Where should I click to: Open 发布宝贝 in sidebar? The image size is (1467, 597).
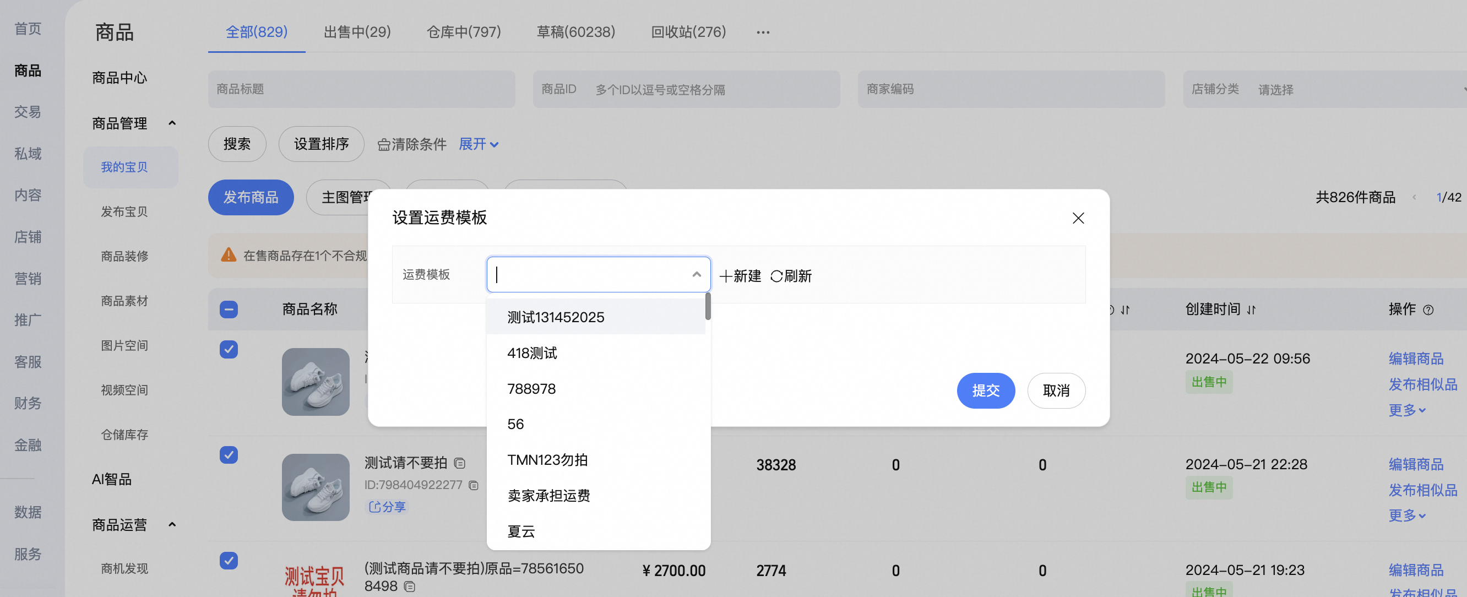click(x=124, y=211)
